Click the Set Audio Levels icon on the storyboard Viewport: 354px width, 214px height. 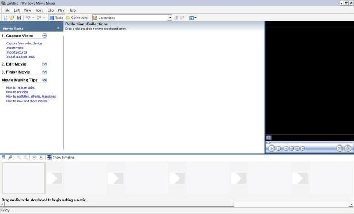coord(3,158)
